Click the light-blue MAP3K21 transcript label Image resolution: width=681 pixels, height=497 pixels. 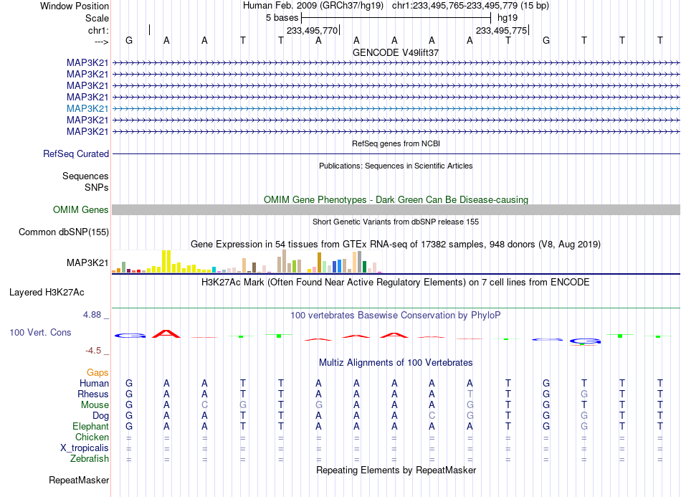87,108
